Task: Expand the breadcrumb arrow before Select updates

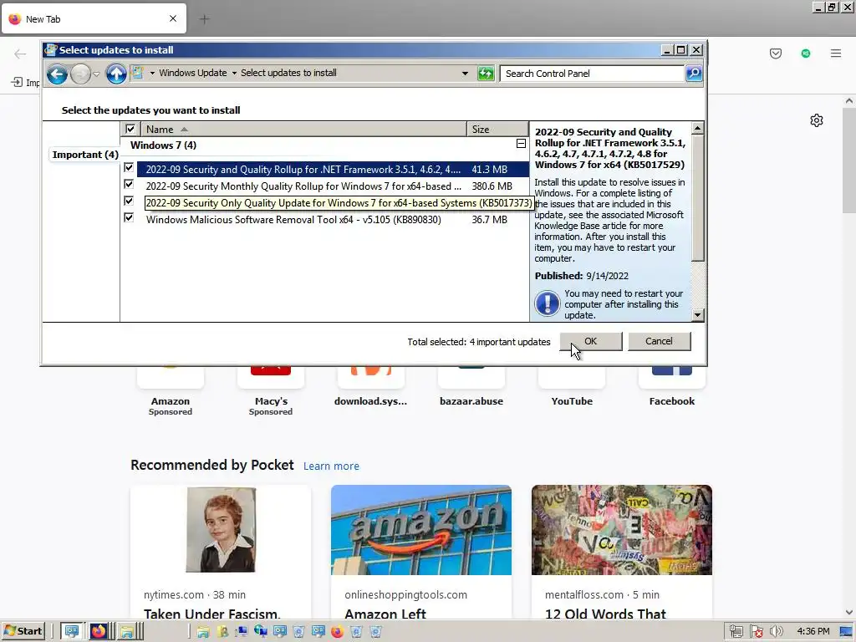Action: (x=234, y=74)
